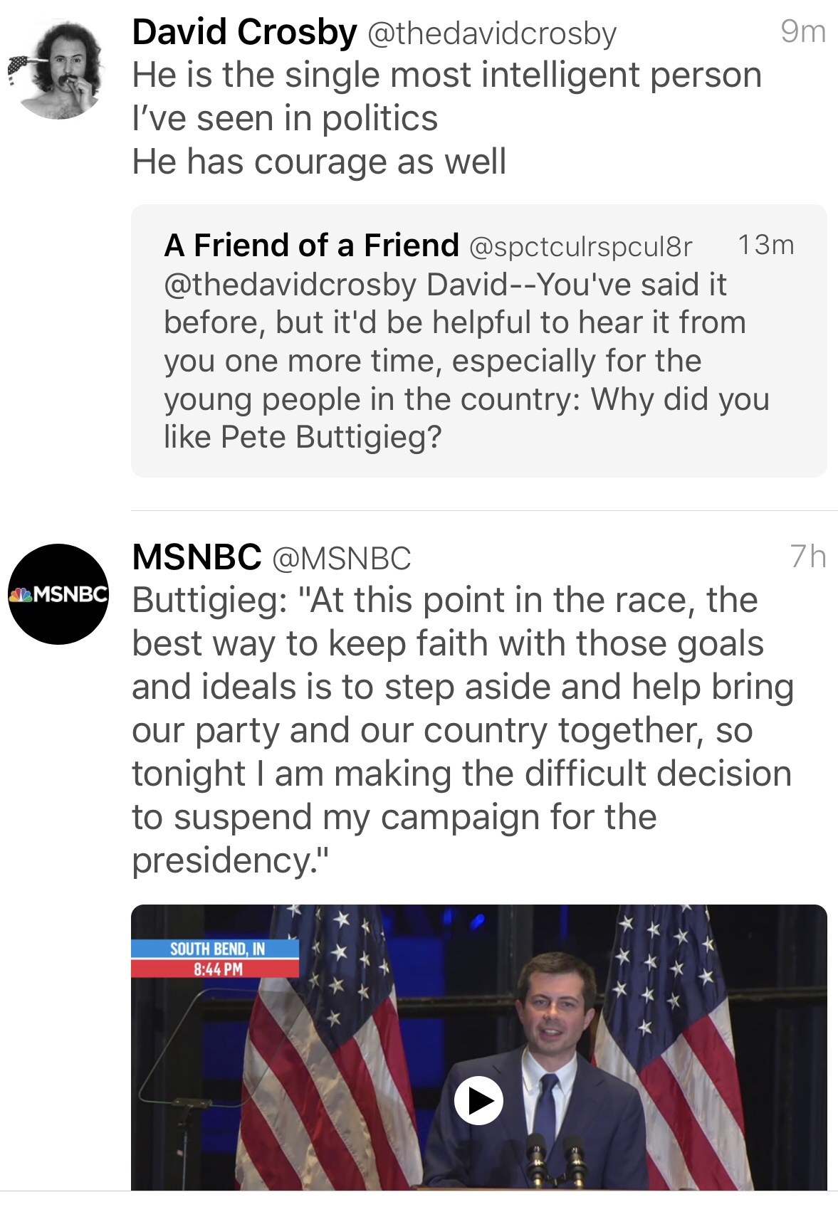
Task: Play the Buttigieg video
Action: coord(478,1101)
